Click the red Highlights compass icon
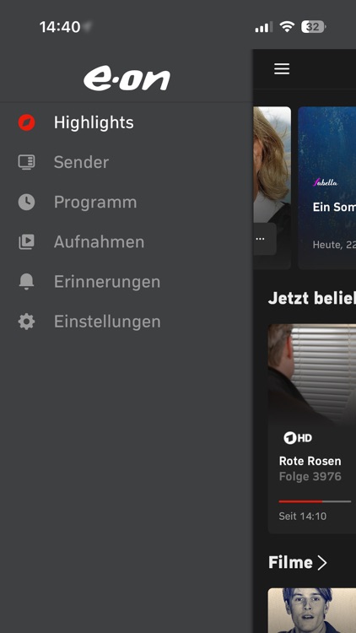 27,122
